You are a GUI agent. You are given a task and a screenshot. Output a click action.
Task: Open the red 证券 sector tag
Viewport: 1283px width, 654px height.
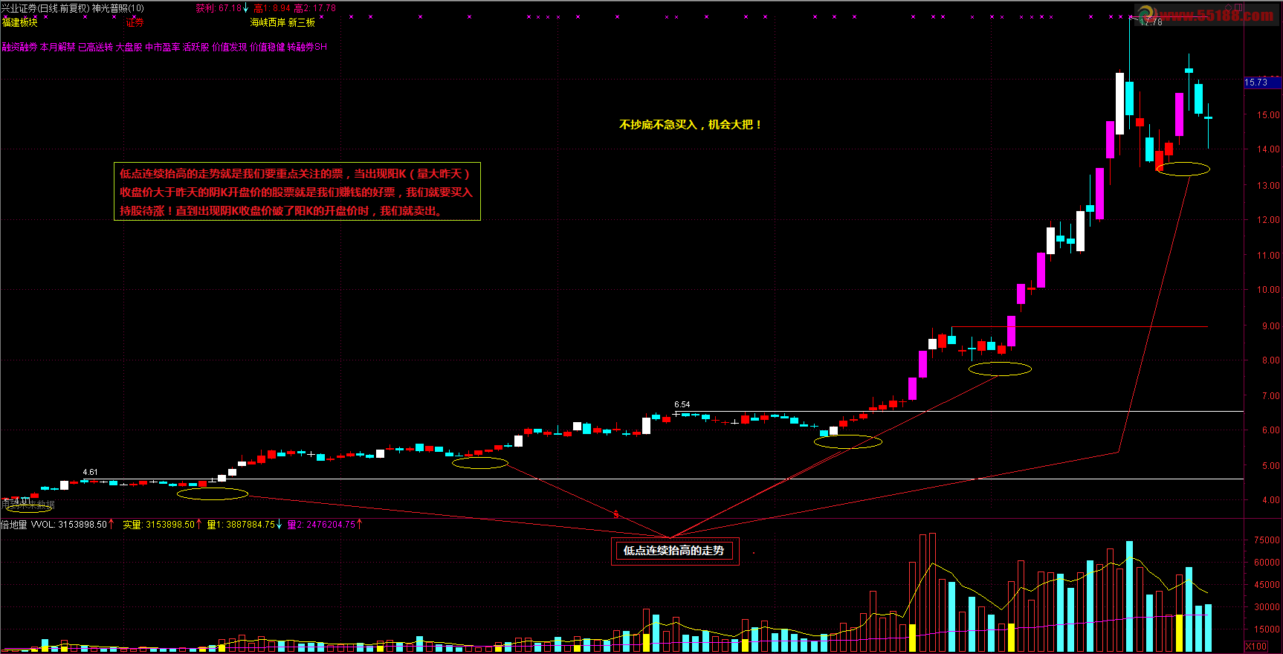point(135,22)
